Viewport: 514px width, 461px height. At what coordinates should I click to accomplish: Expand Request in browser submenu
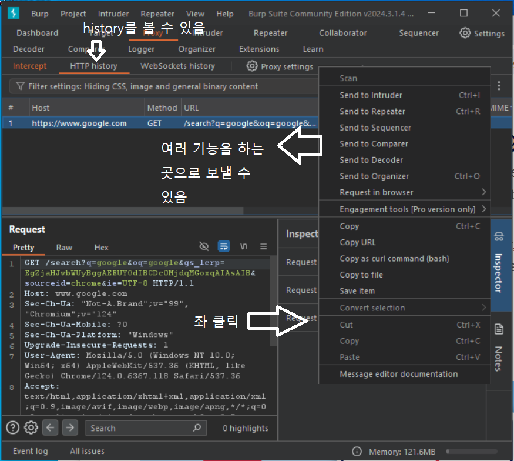(405, 192)
